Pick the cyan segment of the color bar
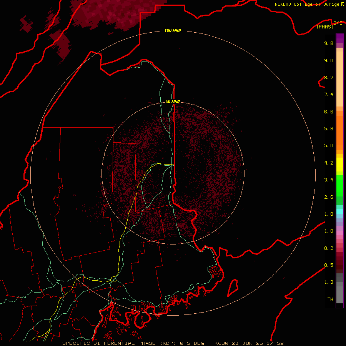This screenshot has width=346, height=346. coord(339,211)
